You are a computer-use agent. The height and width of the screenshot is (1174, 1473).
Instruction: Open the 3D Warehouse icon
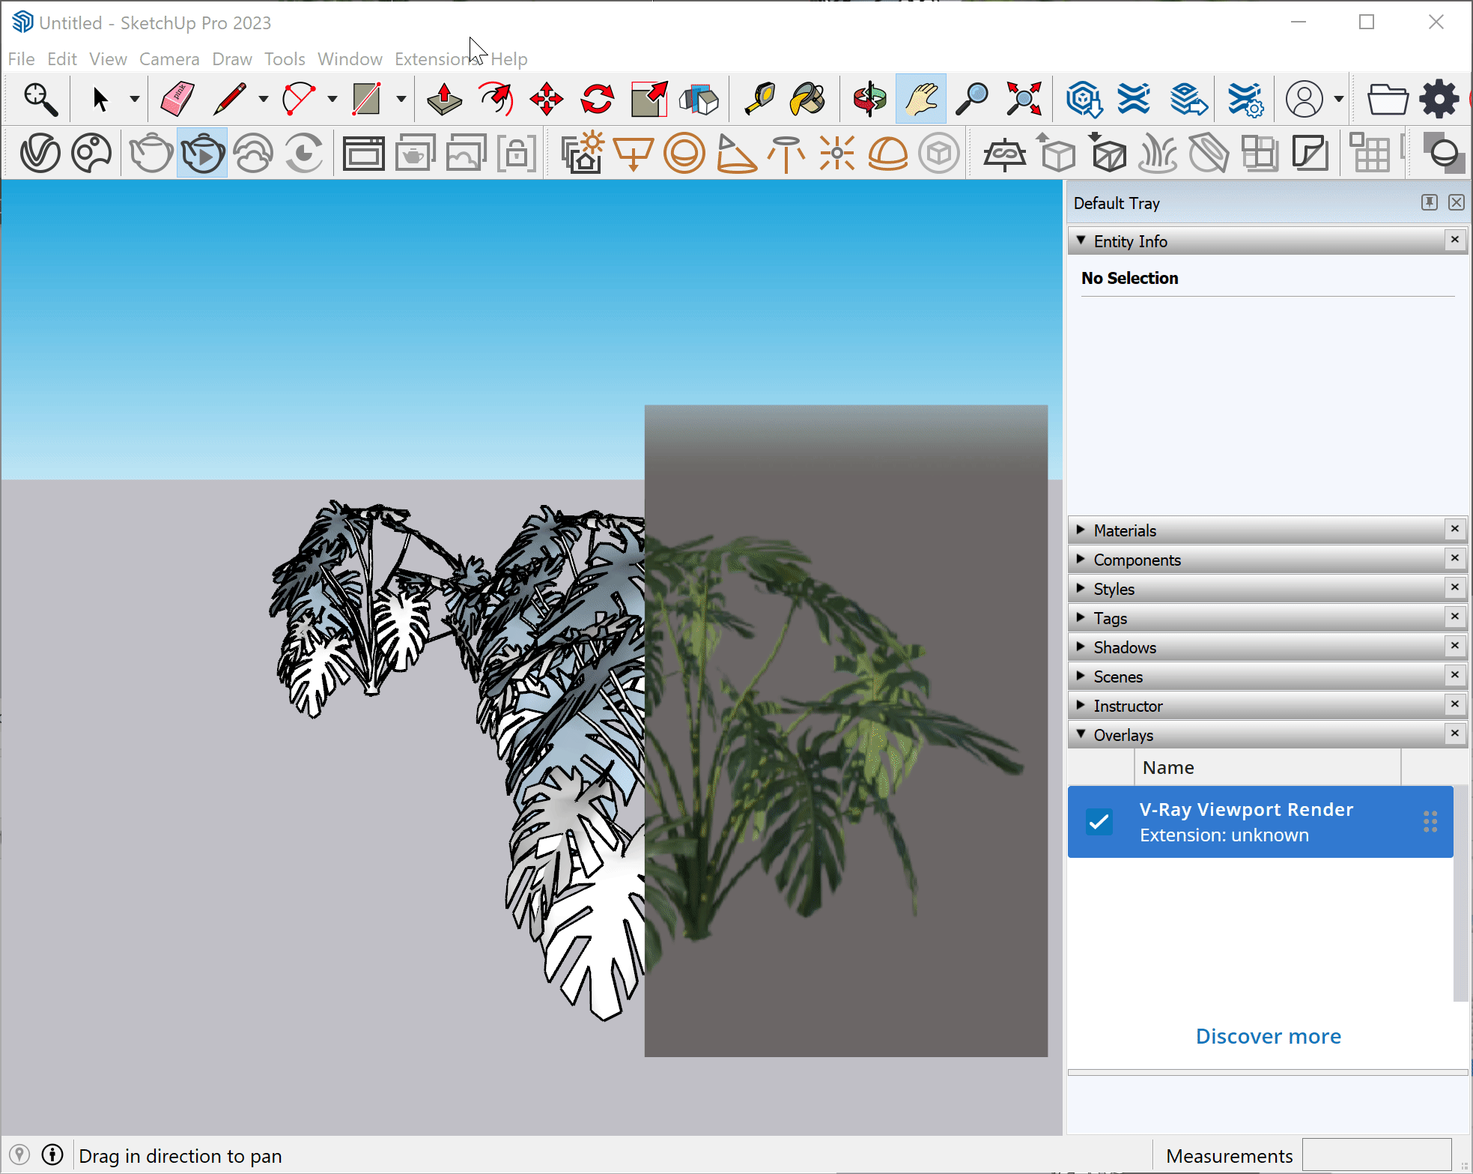point(1084,100)
